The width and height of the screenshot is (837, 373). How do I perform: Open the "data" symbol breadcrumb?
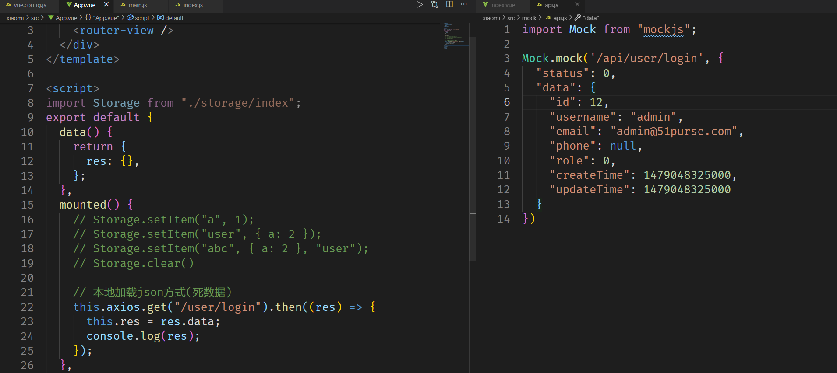586,18
